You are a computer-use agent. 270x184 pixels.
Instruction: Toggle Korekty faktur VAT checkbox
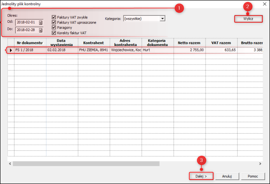[54, 33]
